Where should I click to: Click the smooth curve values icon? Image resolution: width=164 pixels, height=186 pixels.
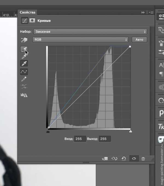24,87
